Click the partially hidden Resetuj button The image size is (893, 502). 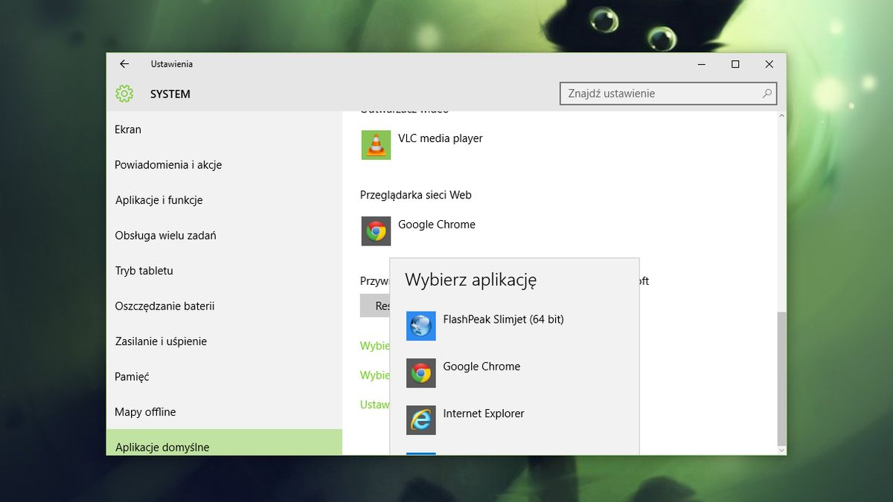click(x=375, y=306)
